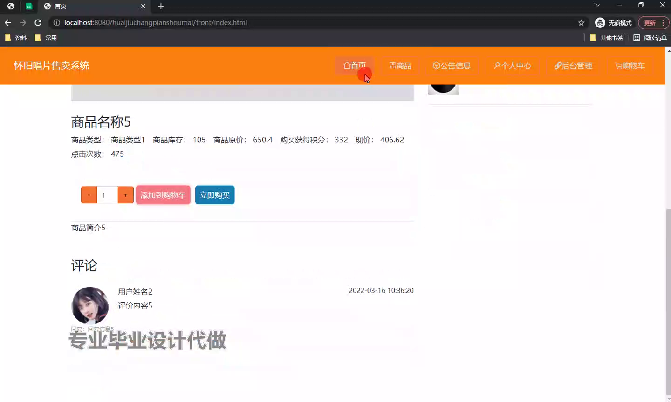Open 个人中心 in navigation bar
671x402 pixels.
512,66
